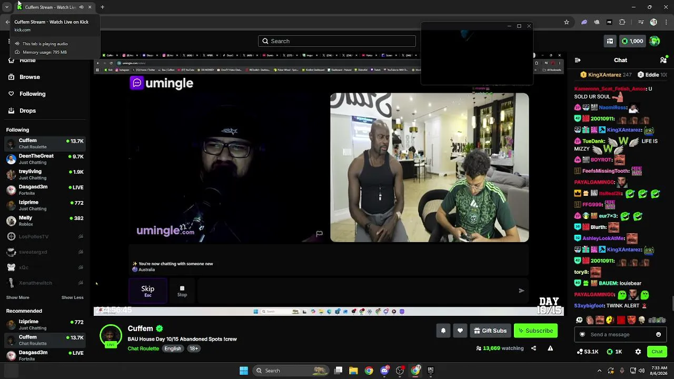Open File Explorer from the taskbar
This screenshot has height=379, width=674.
[353, 371]
